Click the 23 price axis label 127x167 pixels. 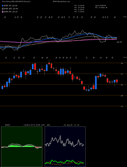click(x=122, y=96)
